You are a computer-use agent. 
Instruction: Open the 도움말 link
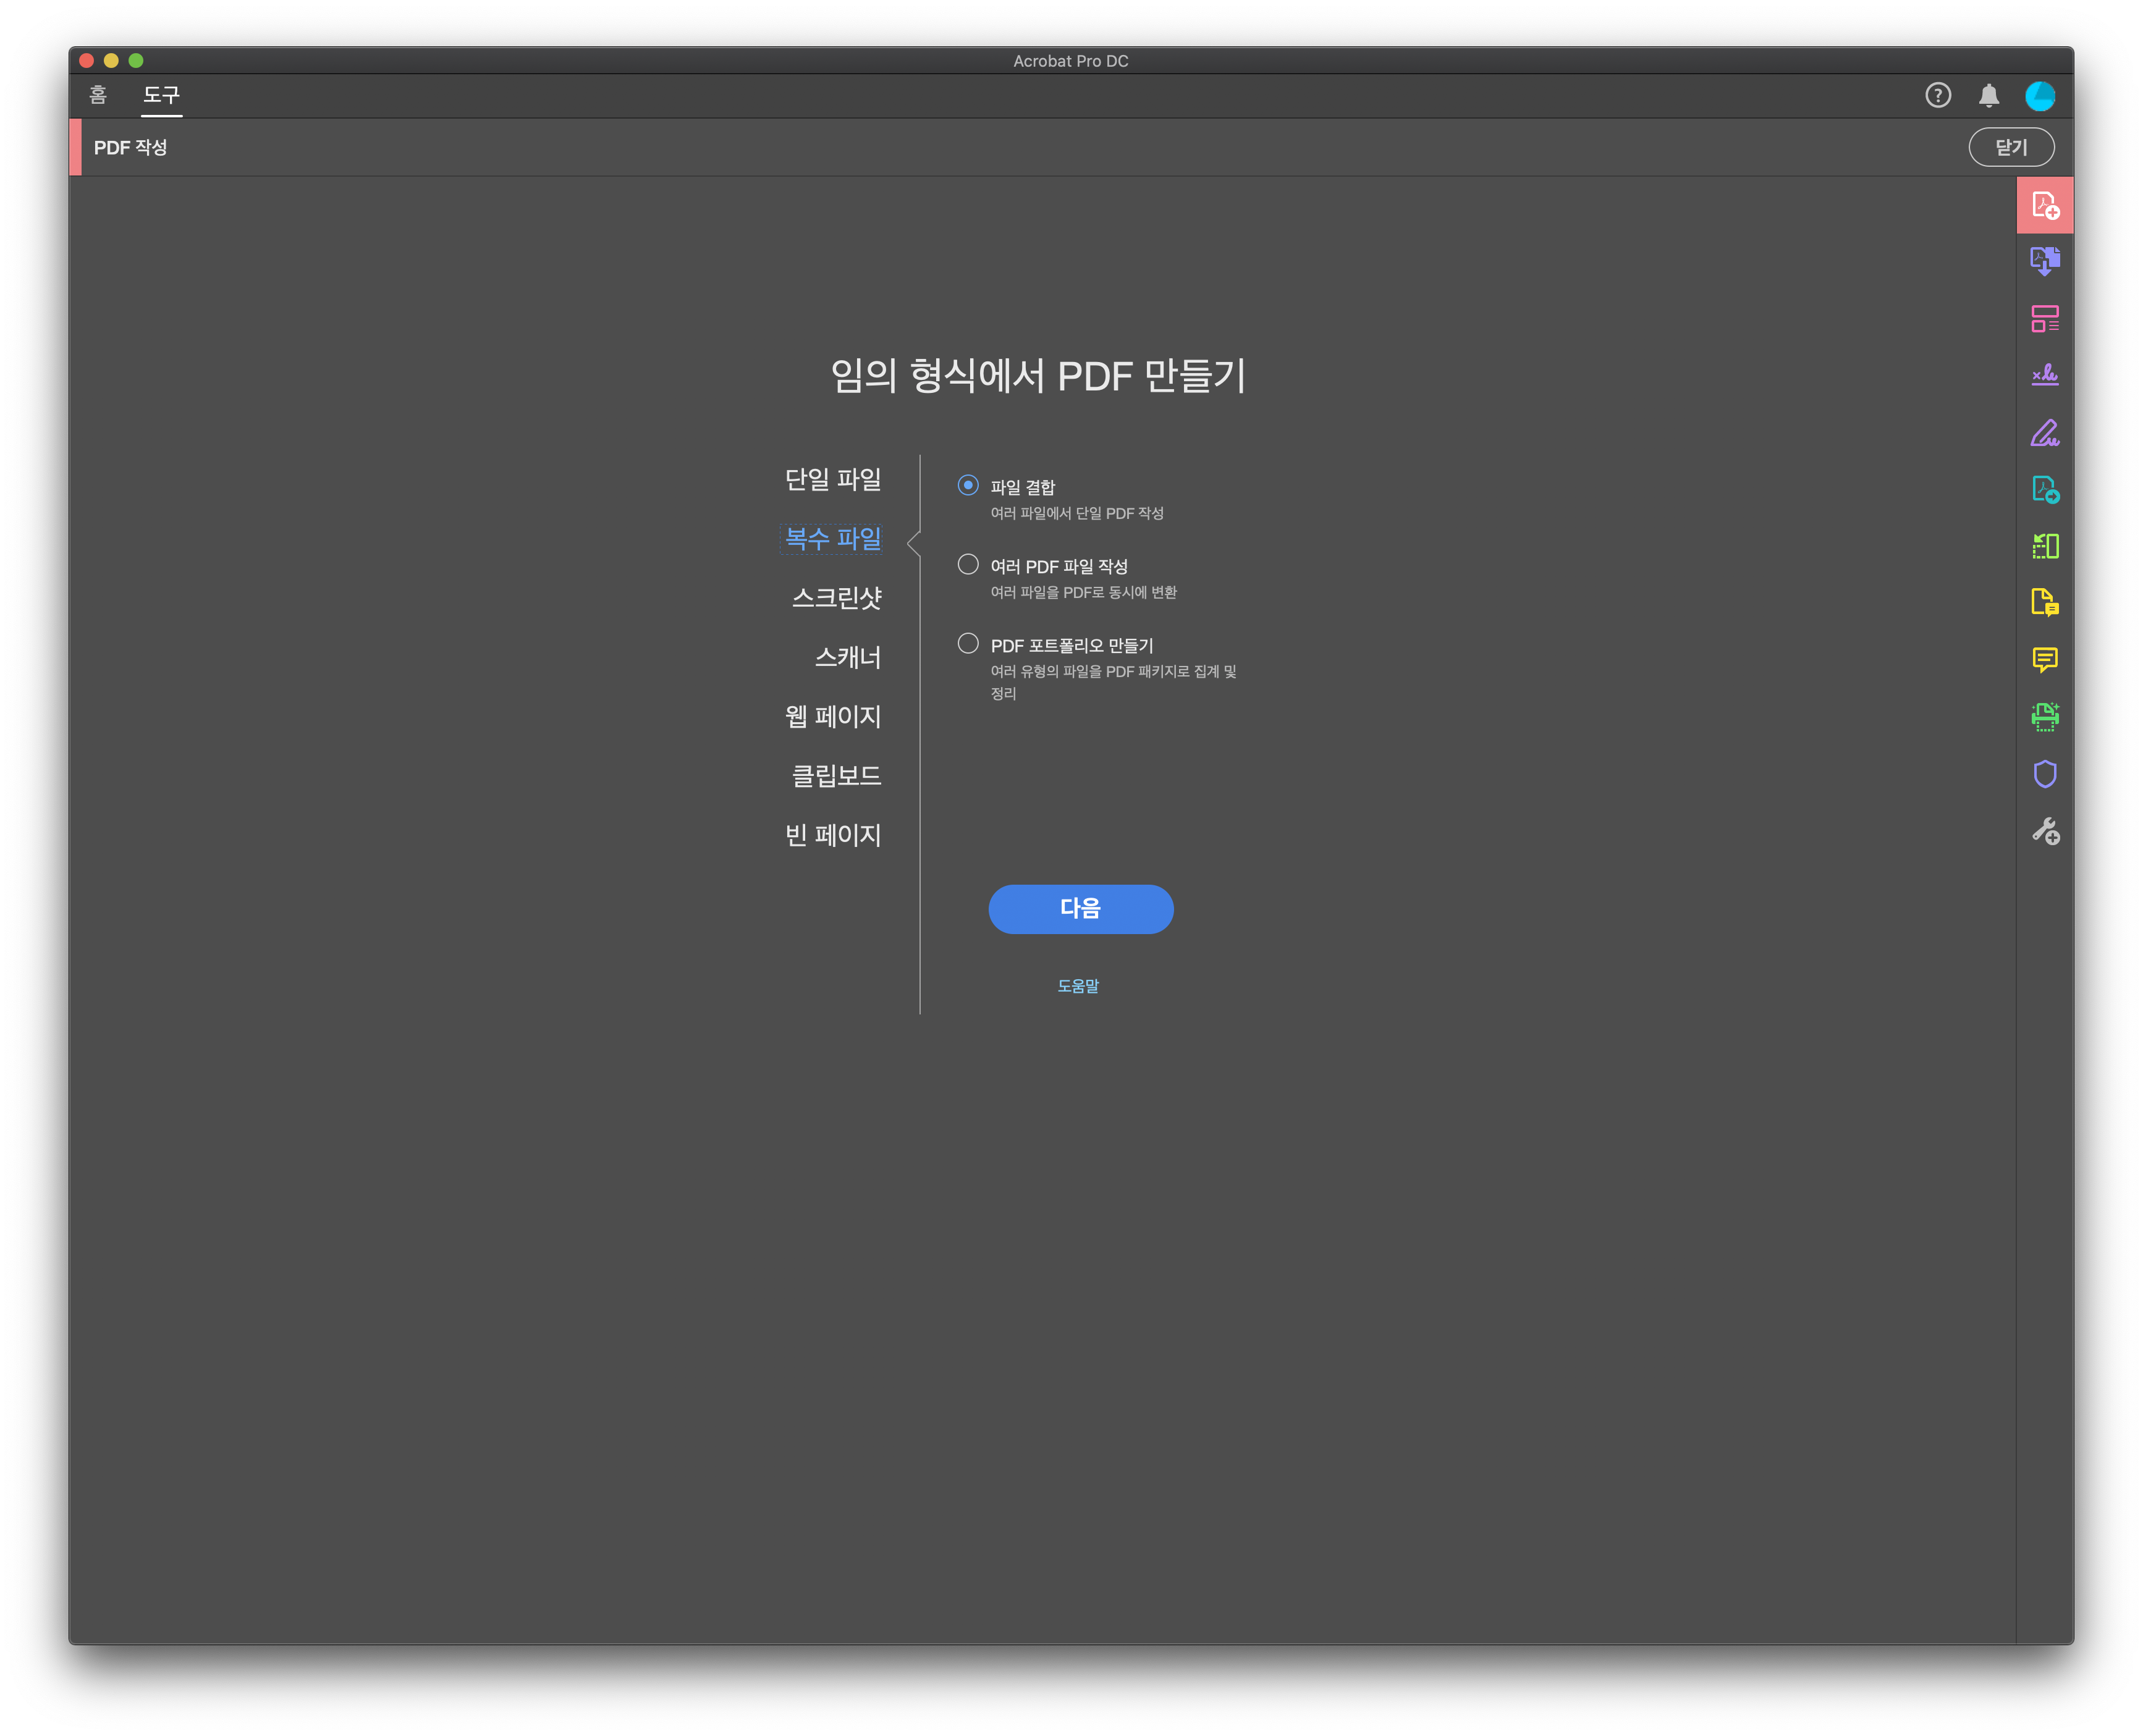coord(1077,986)
